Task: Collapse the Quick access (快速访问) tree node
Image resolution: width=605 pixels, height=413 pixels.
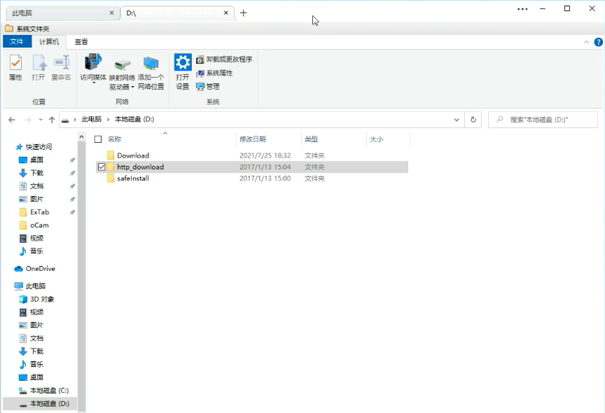Action: coord(8,147)
